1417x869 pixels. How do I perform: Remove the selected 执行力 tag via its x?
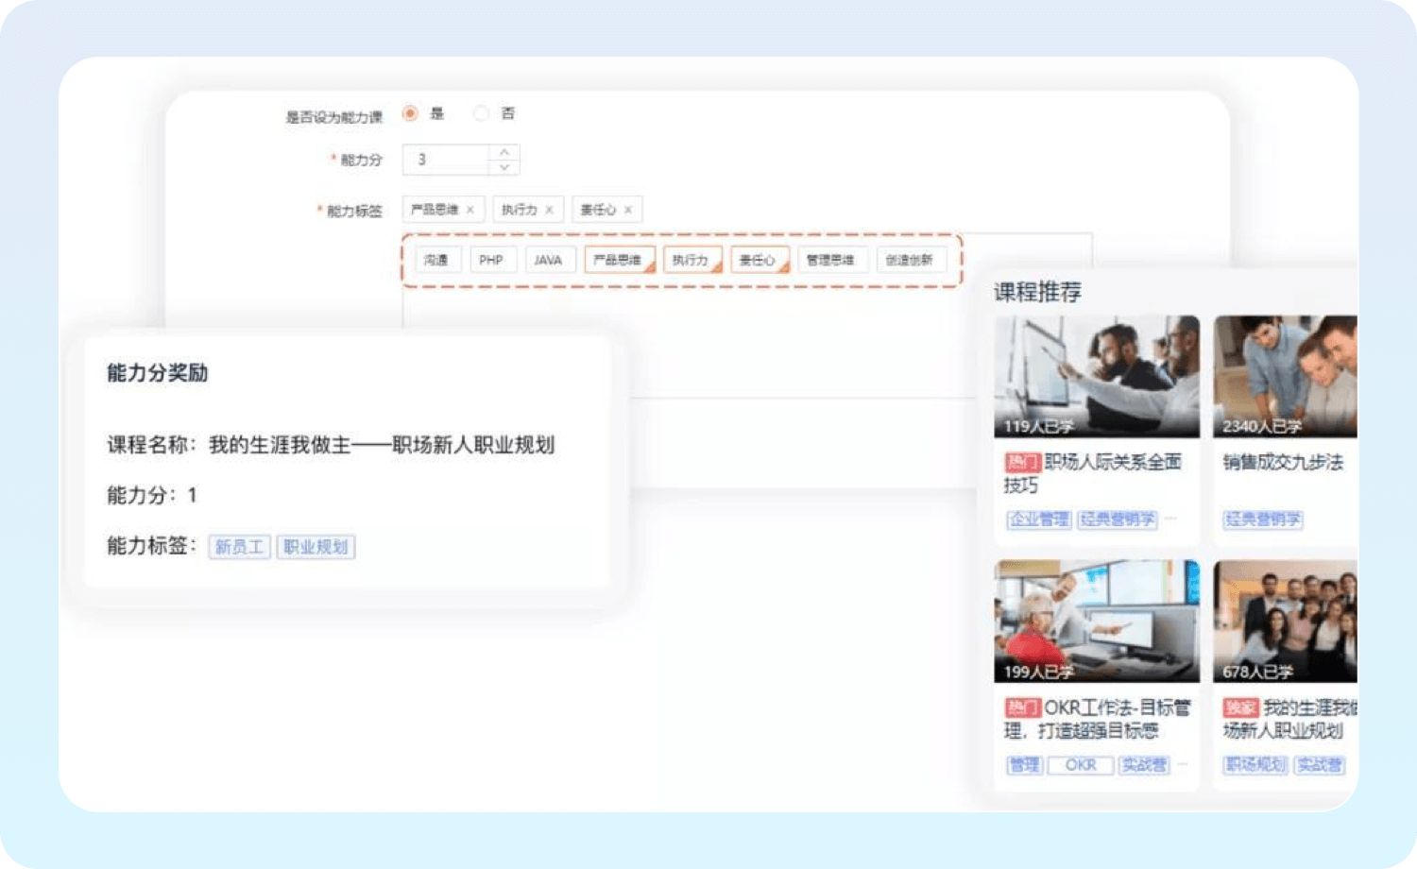pyautogui.click(x=549, y=210)
